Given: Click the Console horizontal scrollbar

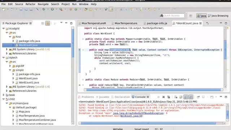Looking at the screenshot, I should 148,123.
